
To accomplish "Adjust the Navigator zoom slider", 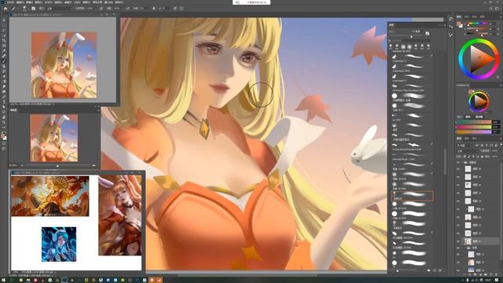I will pos(57,166).
